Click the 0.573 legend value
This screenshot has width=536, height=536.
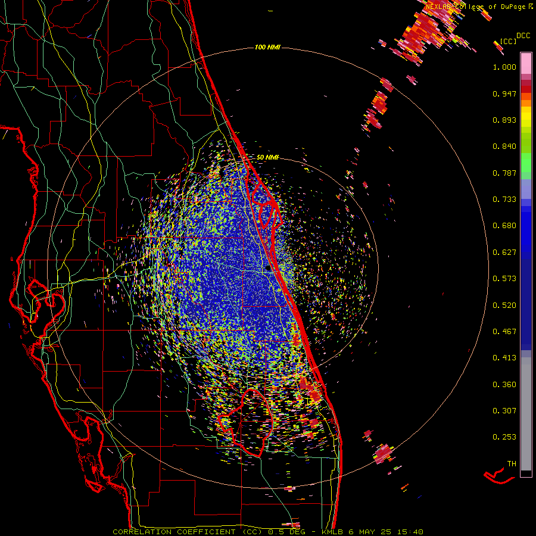(x=504, y=279)
